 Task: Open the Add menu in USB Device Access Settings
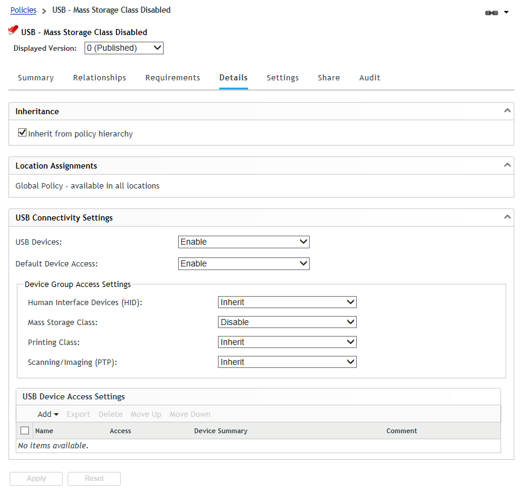(47, 414)
